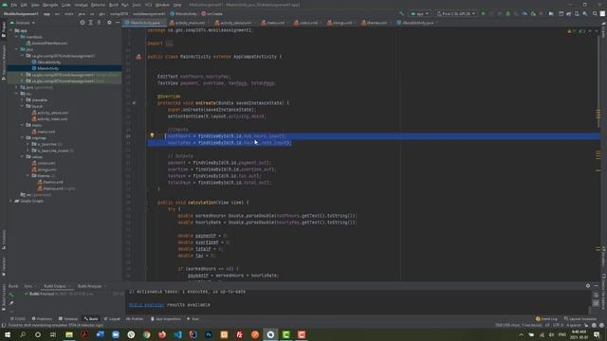This screenshot has height=341, width=607.
Task: Click Expand All in Project panel
Action: click(x=91, y=23)
